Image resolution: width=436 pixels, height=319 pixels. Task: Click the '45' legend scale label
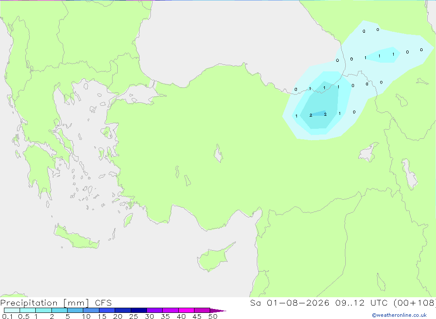pyautogui.click(x=197, y=316)
